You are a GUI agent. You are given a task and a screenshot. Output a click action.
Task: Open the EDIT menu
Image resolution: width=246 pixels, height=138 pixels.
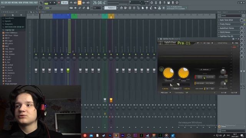coord(6,3)
